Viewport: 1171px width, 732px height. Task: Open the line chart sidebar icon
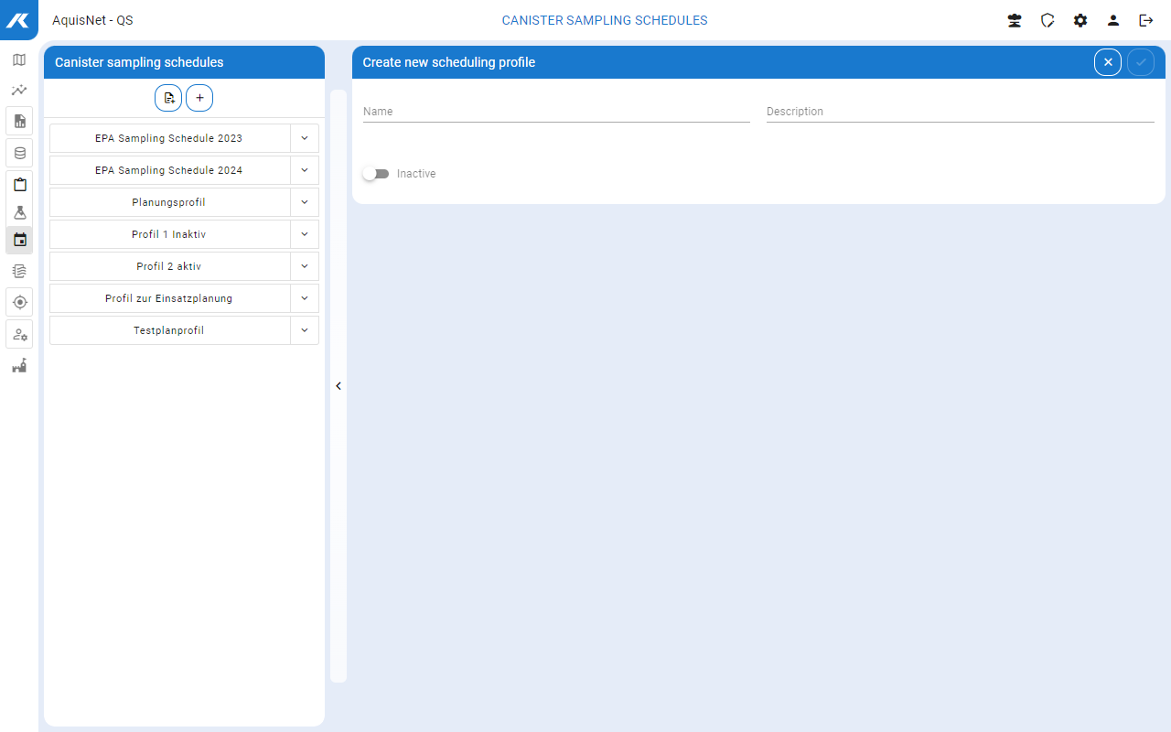coord(19,91)
